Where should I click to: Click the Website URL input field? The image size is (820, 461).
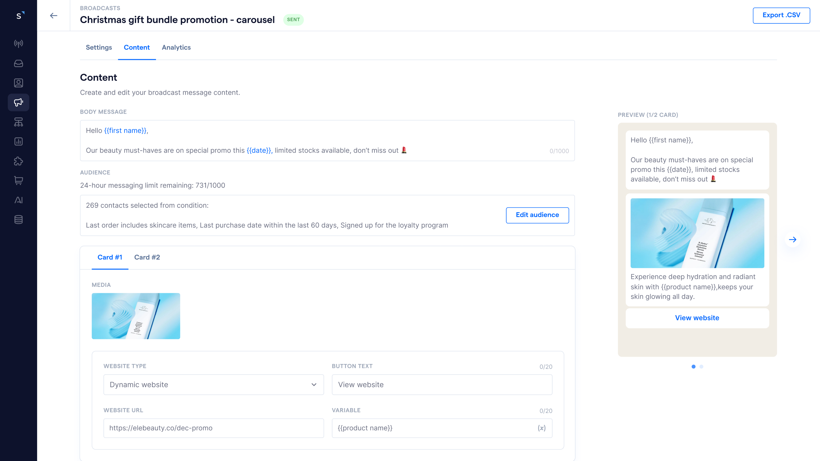pos(214,428)
